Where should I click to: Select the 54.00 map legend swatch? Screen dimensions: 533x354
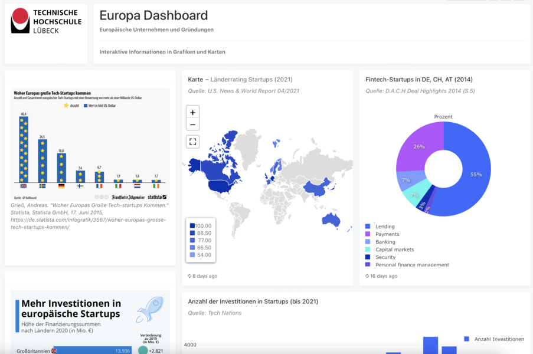[192, 255]
